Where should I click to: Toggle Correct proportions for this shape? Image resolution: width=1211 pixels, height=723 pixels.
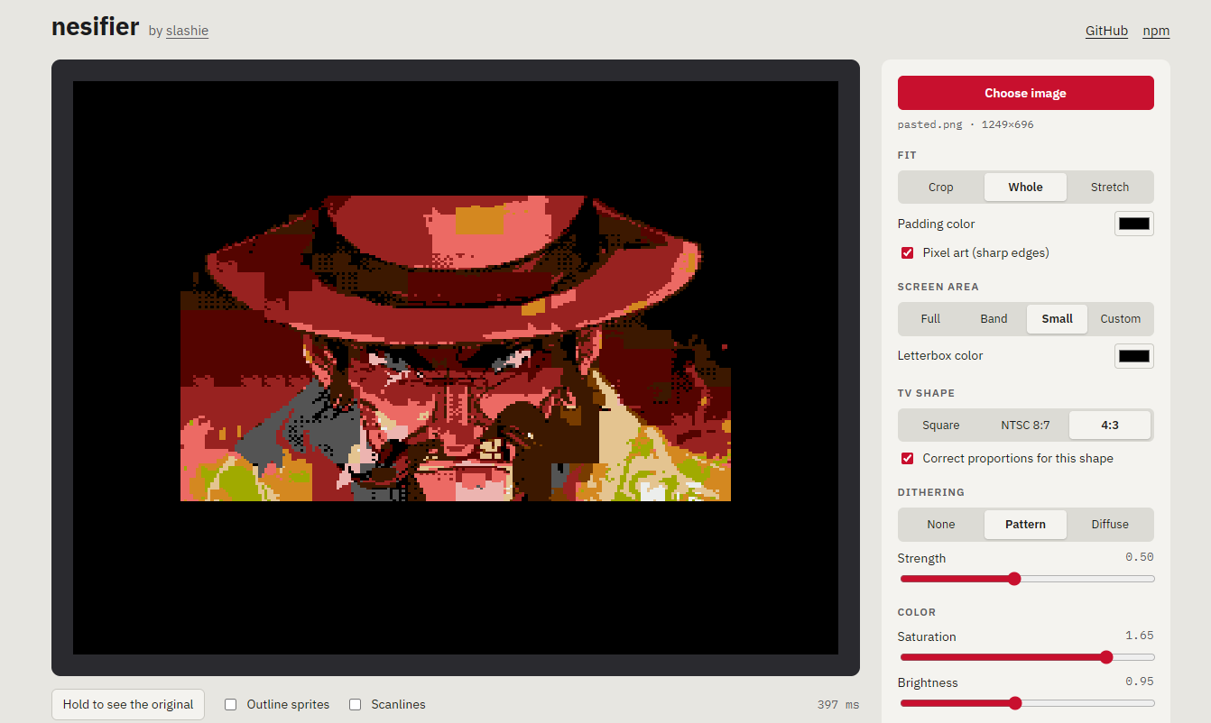(908, 458)
